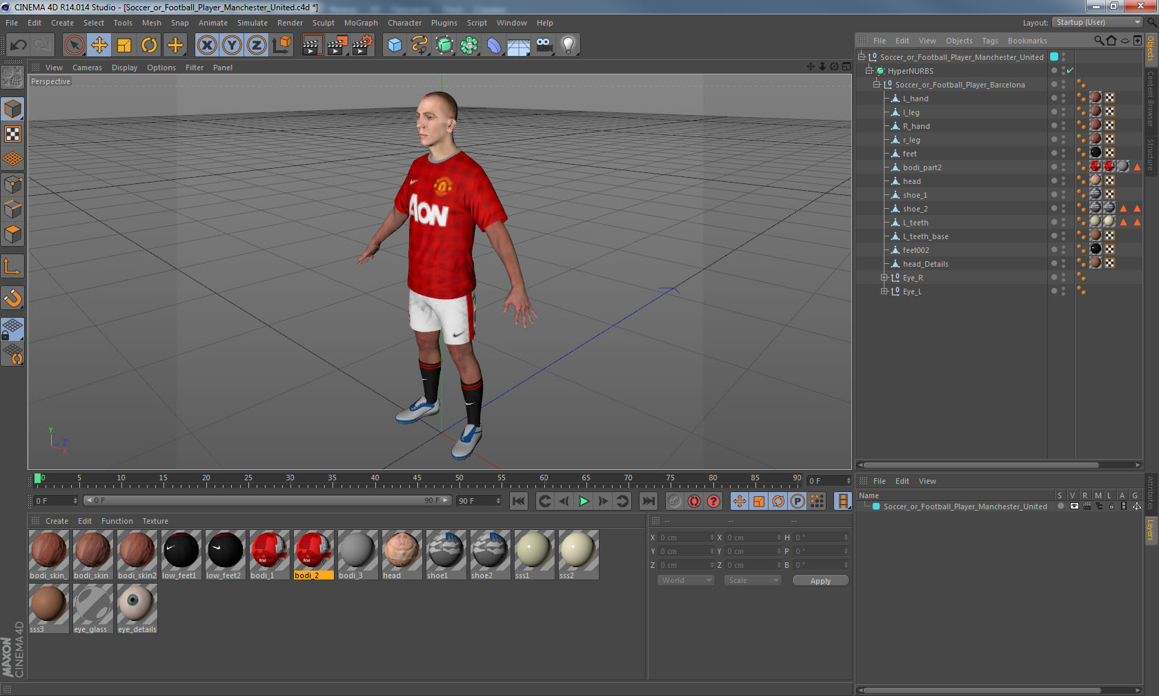Switch to Texture mode
This screenshot has width=1159, height=696.
[x=12, y=134]
